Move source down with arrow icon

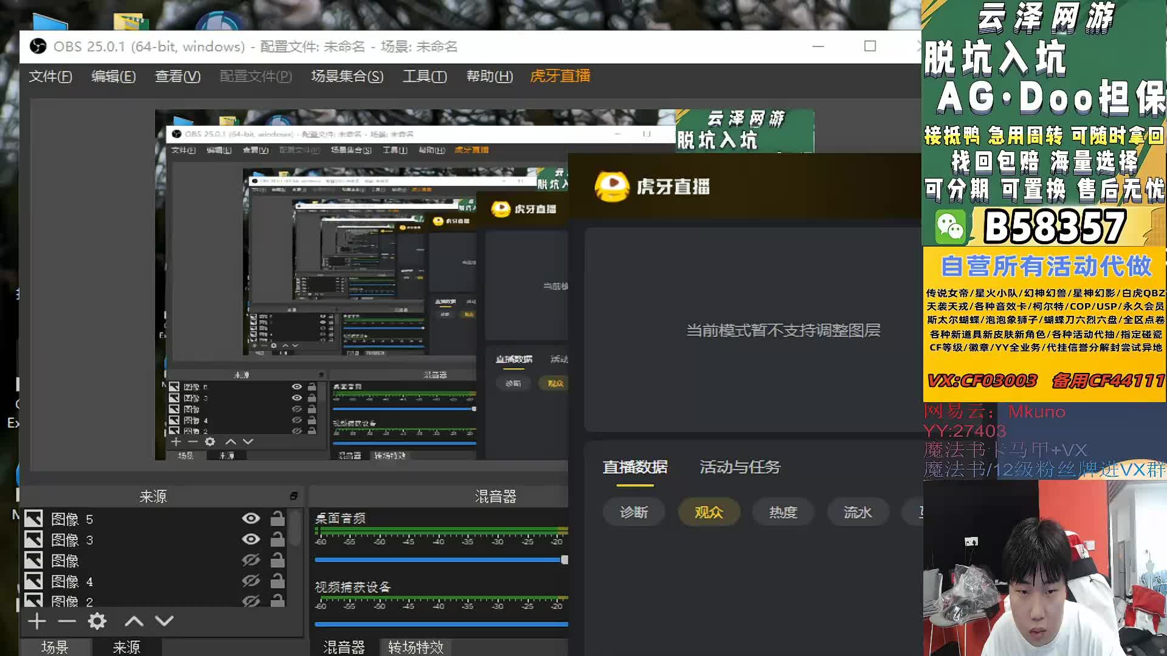click(164, 621)
